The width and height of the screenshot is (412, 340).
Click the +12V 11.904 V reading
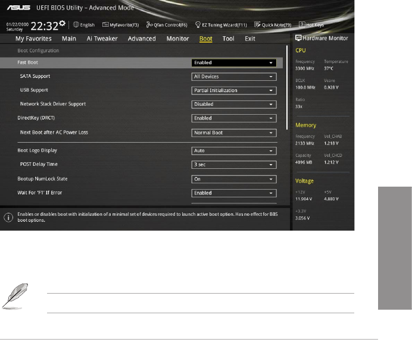coord(304,199)
